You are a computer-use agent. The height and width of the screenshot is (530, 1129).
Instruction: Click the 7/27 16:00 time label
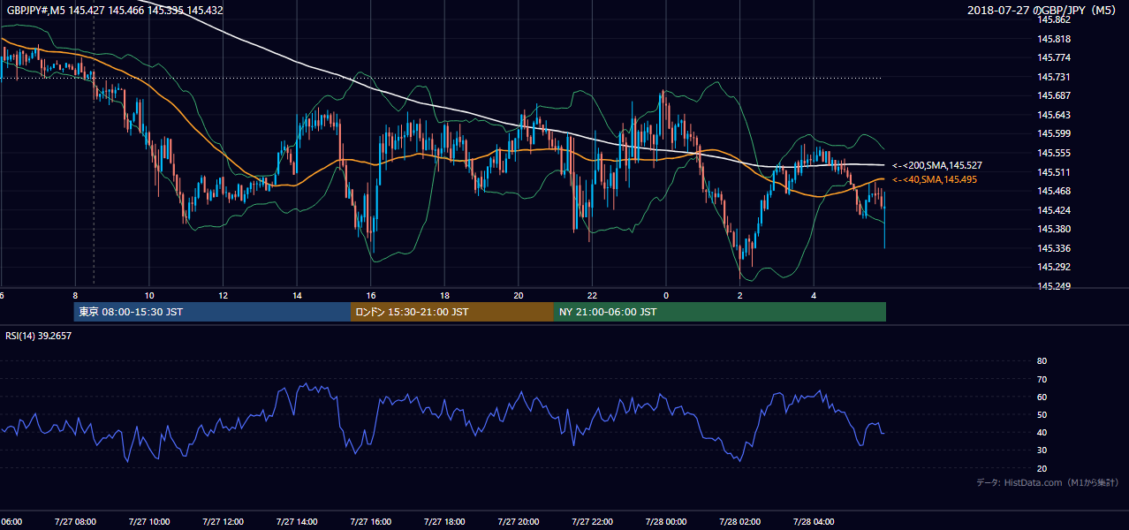(x=370, y=521)
